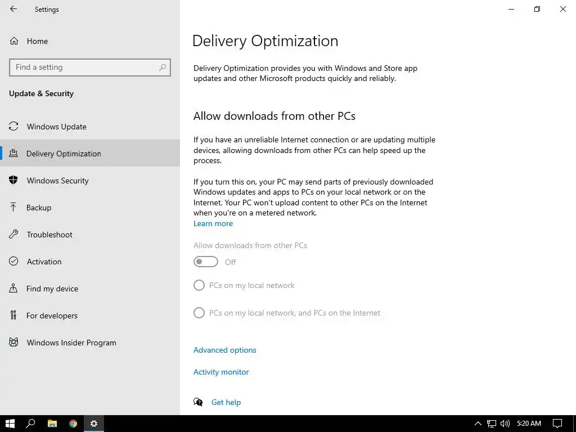This screenshot has width=576, height=432.
Task: Click the Windows Insider Program cat icon
Action: click(13, 343)
